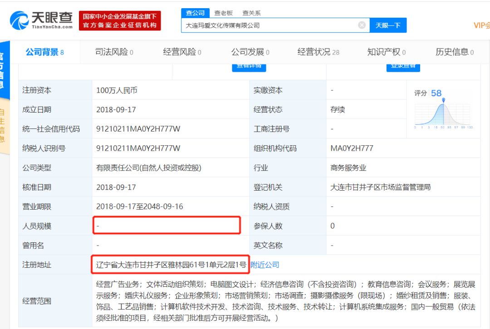Image resolution: width=490 pixels, height=329 pixels.
Task: Select the 查关系 search tab
Action: [251, 13]
